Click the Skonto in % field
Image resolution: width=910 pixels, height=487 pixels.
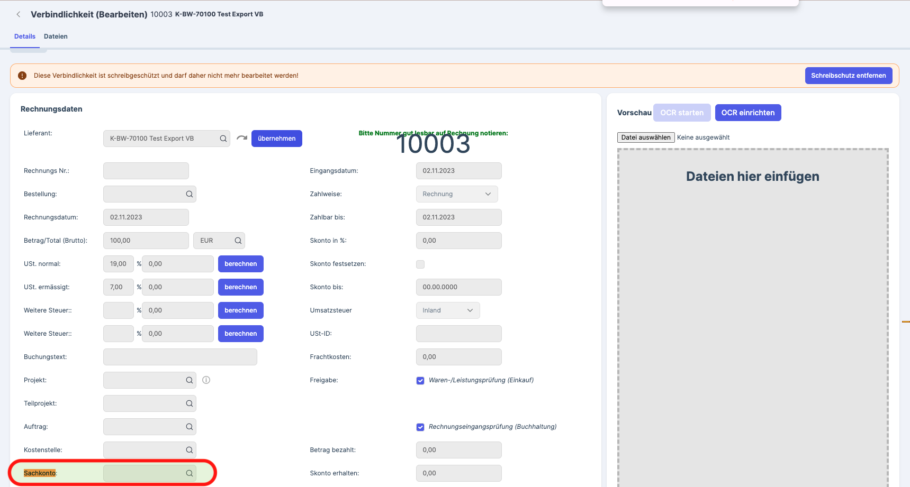pyautogui.click(x=459, y=241)
